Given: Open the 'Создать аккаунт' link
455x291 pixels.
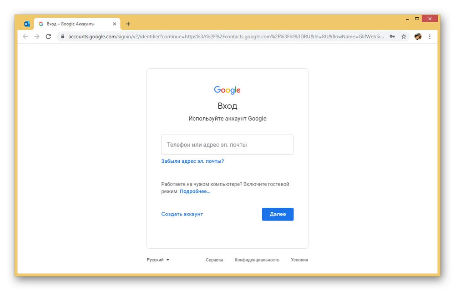Looking at the screenshot, I should click(x=182, y=214).
